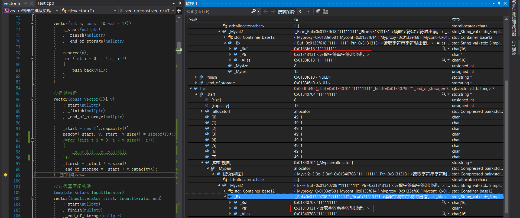520x218 pixels.
Task: Open text visualizer for upper _Buf value
Action: 444,49
